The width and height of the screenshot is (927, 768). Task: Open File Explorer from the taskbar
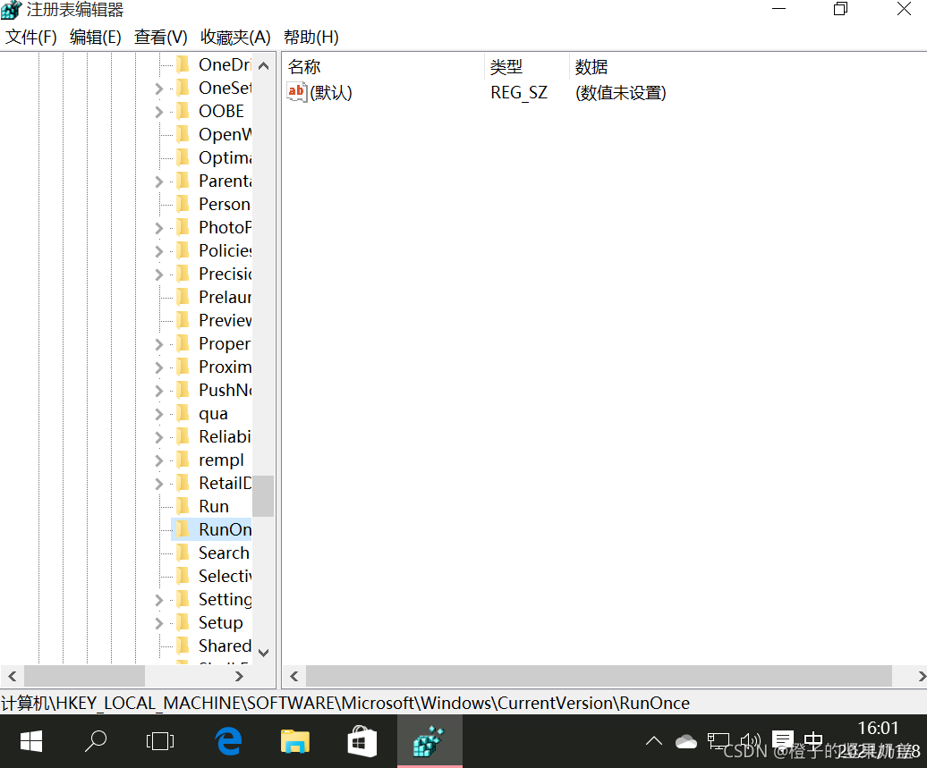coord(294,741)
